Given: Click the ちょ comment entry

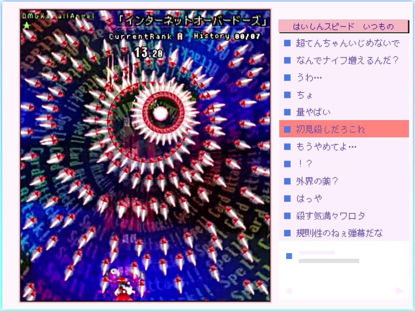Looking at the screenshot, I should coord(305,95).
